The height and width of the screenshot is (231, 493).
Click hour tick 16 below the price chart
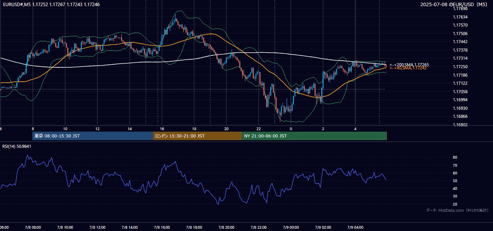(162, 129)
